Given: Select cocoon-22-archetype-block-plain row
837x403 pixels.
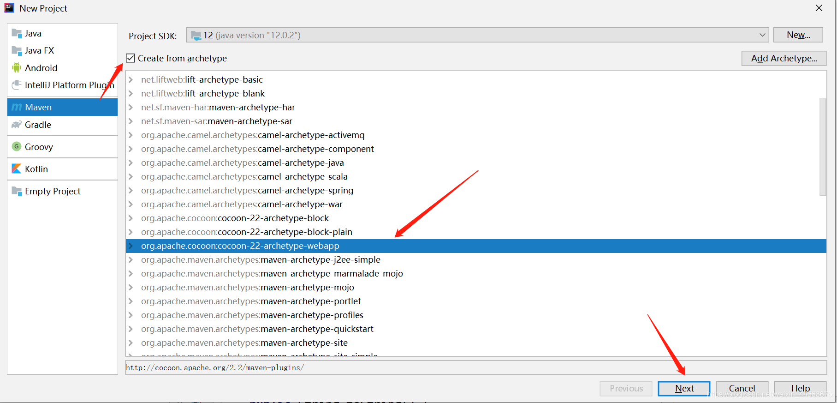Looking at the screenshot, I should click(476, 232).
